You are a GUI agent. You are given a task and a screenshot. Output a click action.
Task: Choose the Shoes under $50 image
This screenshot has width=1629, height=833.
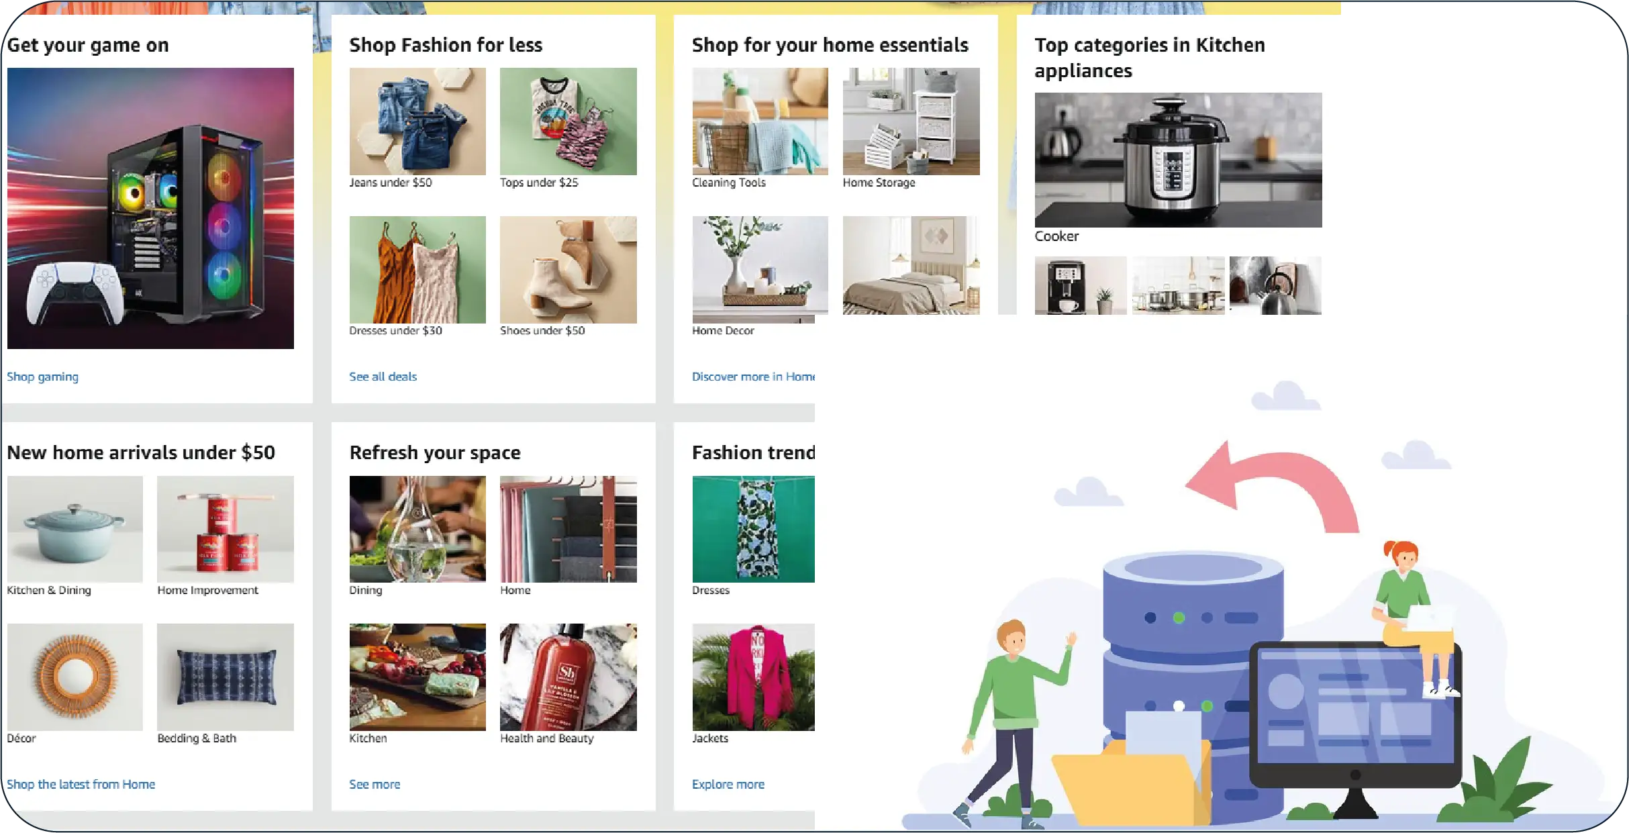click(x=569, y=270)
